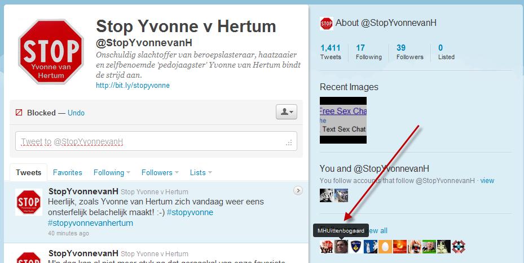Image resolution: width=524 pixels, height=263 pixels.
Task: Open the view link for shared followers
Action: tap(487, 181)
